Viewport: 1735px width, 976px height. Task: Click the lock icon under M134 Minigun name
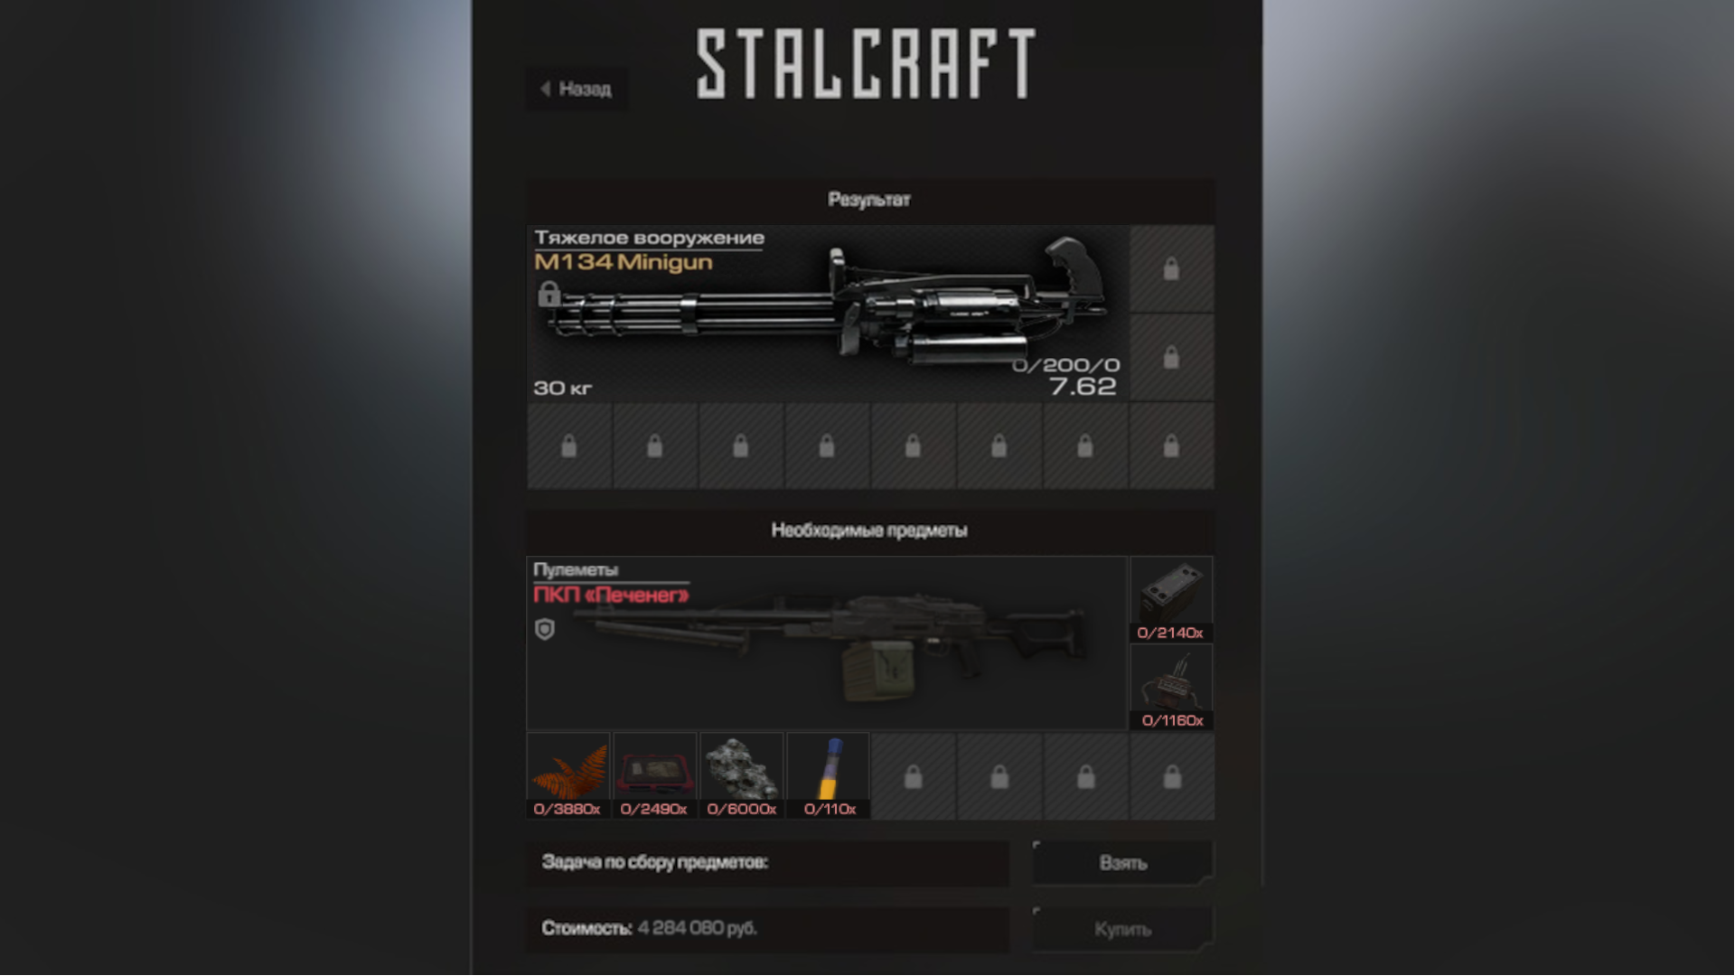pyautogui.click(x=549, y=294)
